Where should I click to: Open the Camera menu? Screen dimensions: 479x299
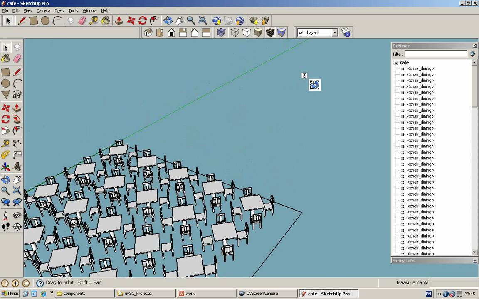point(43,10)
